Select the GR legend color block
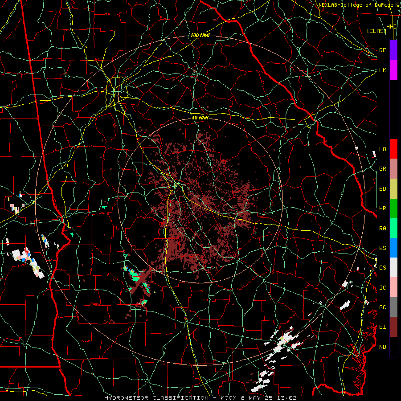The height and width of the screenshot is (401, 401). (393, 169)
